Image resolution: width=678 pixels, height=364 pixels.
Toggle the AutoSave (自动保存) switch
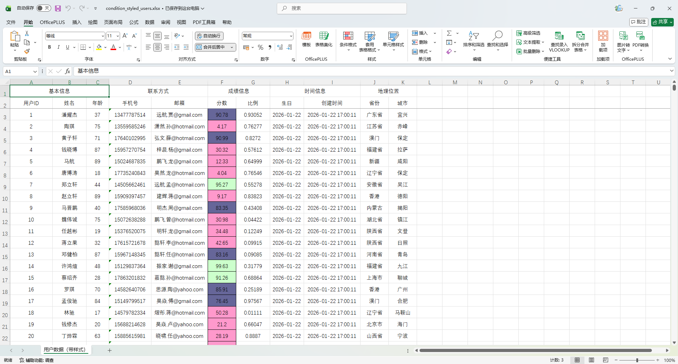click(44, 8)
